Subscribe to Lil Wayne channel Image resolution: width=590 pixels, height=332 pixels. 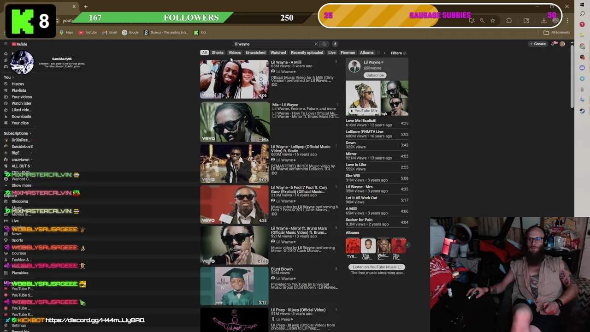(375, 75)
